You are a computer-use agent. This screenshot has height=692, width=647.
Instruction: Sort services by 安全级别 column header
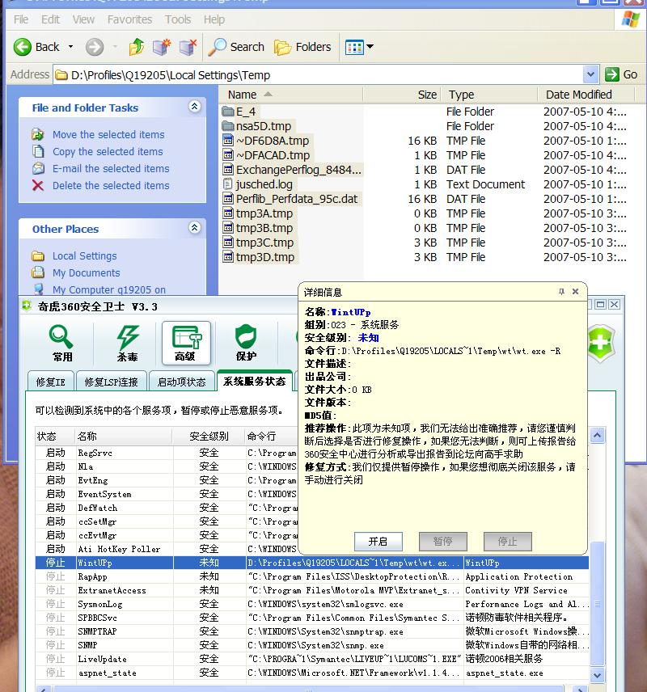click(208, 436)
